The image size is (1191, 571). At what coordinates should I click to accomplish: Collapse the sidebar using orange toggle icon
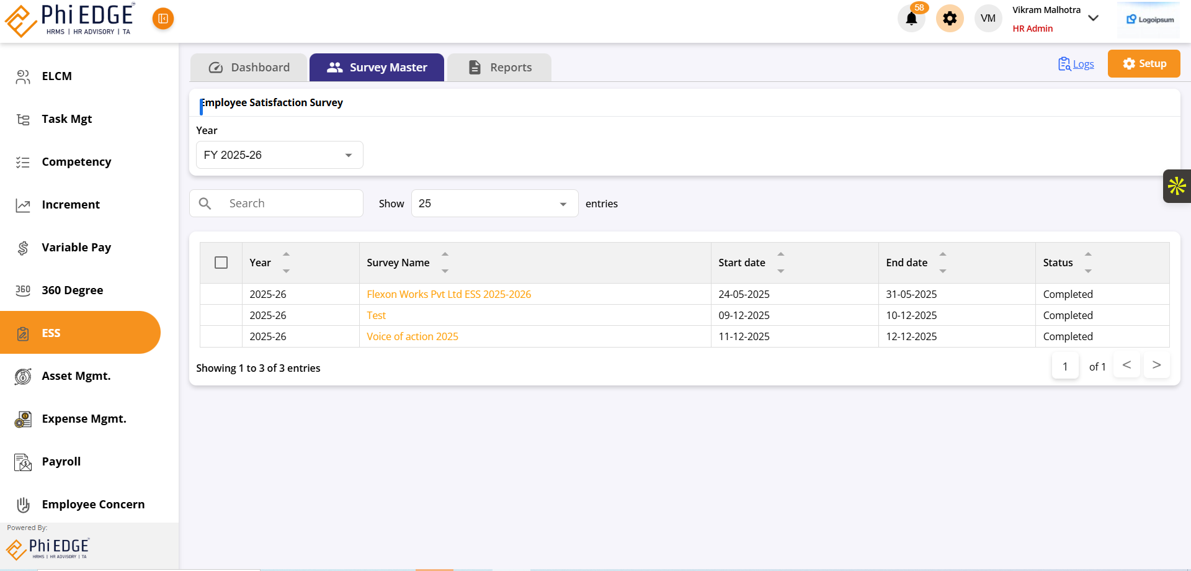point(163,19)
